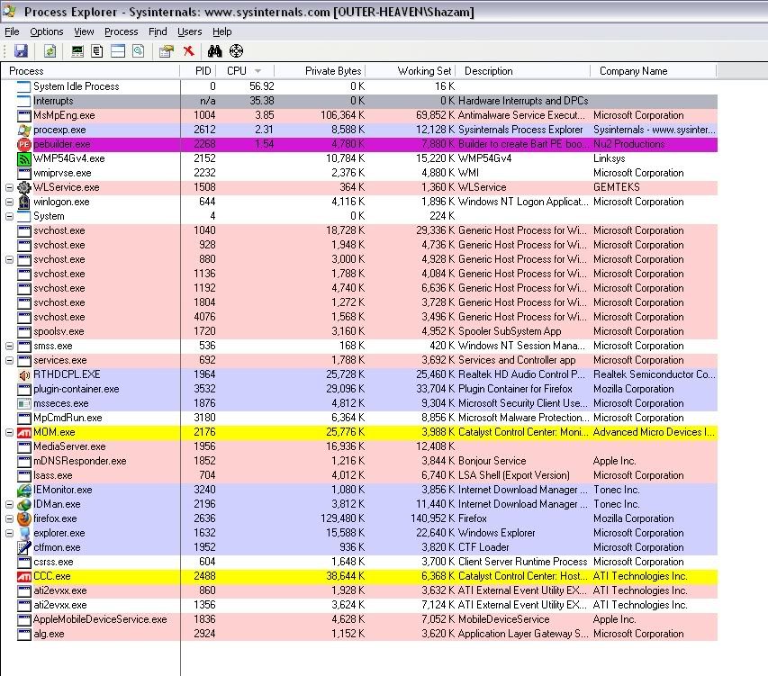768x676 pixels.
Task: Collapse the MOM.exe tree node
Action: click(x=9, y=432)
